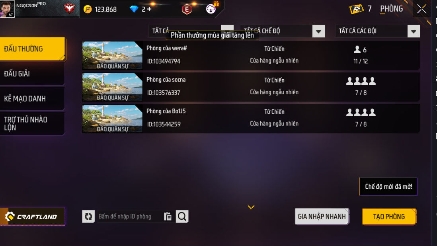
Task: Click the Gia Nhập Nhanh button
Action: [x=322, y=217]
